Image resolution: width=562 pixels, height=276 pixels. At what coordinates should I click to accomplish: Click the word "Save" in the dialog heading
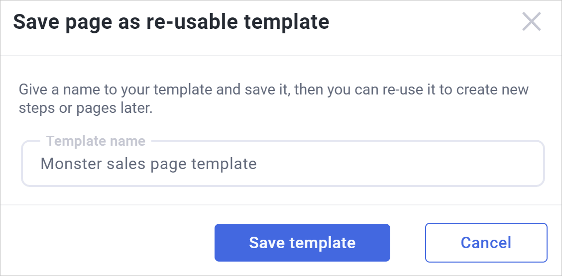tap(33, 22)
